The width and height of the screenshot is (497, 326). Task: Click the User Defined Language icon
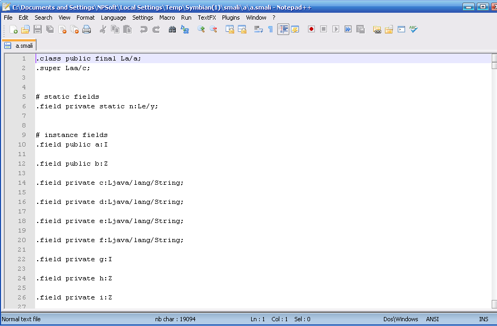point(295,29)
